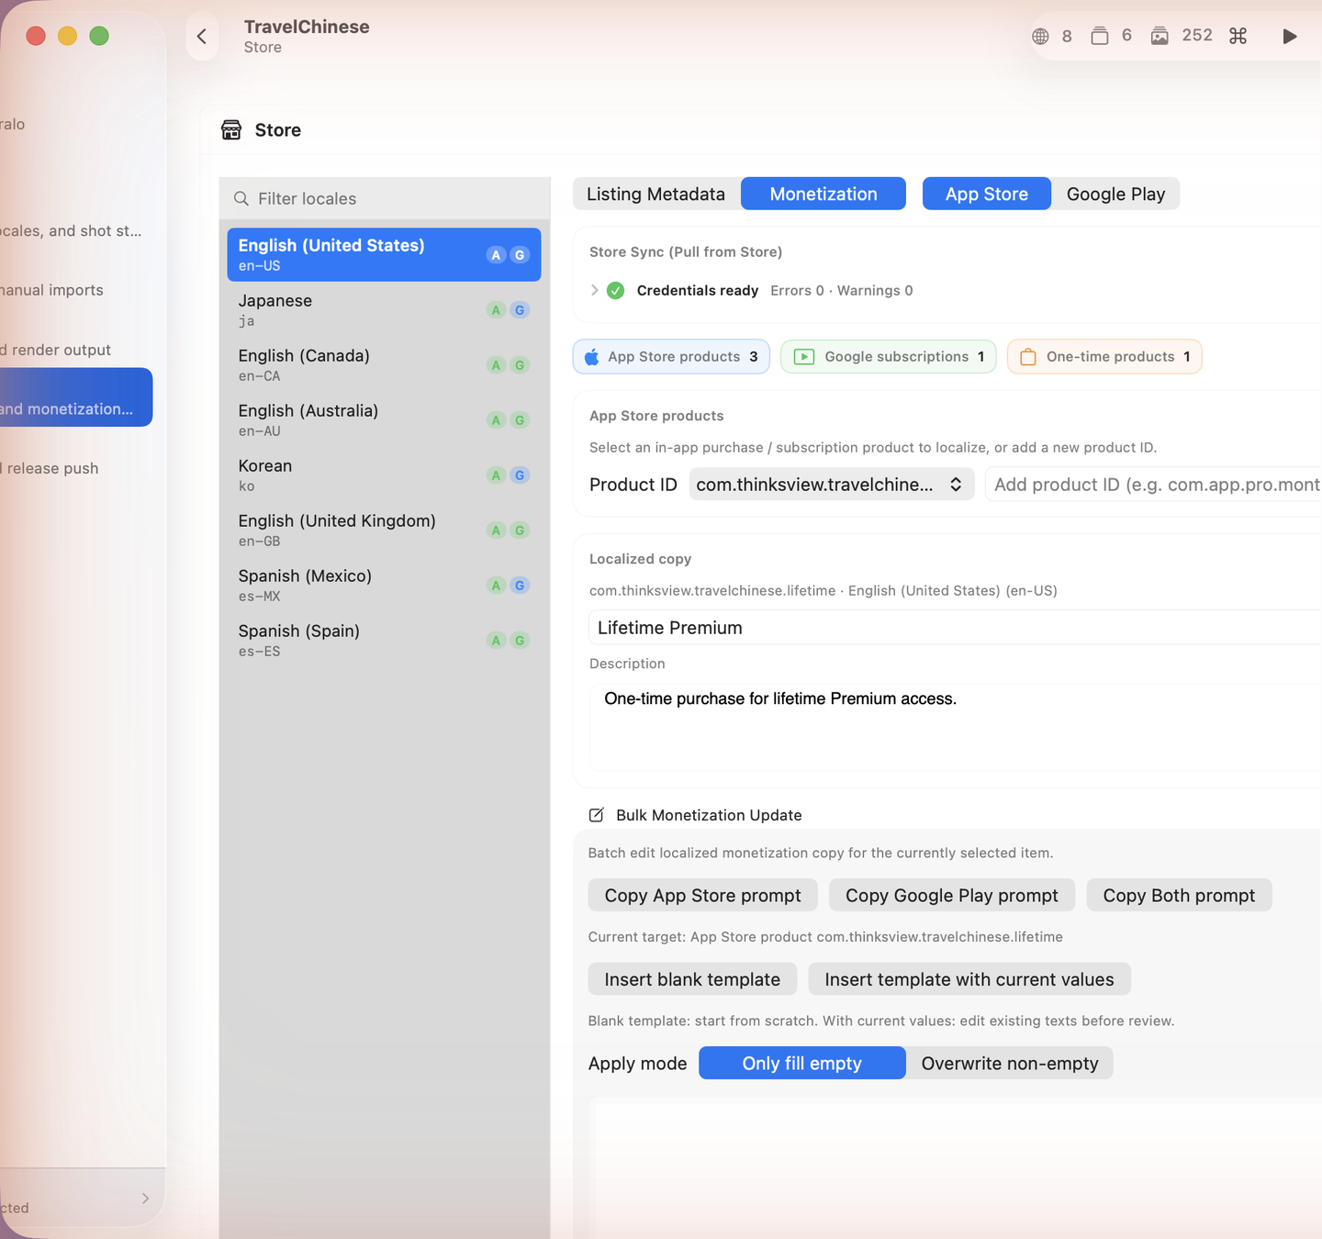This screenshot has height=1239, width=1322.
Task: Click the screenshots image icon beside 252
Action: (x=1160, y=36)
